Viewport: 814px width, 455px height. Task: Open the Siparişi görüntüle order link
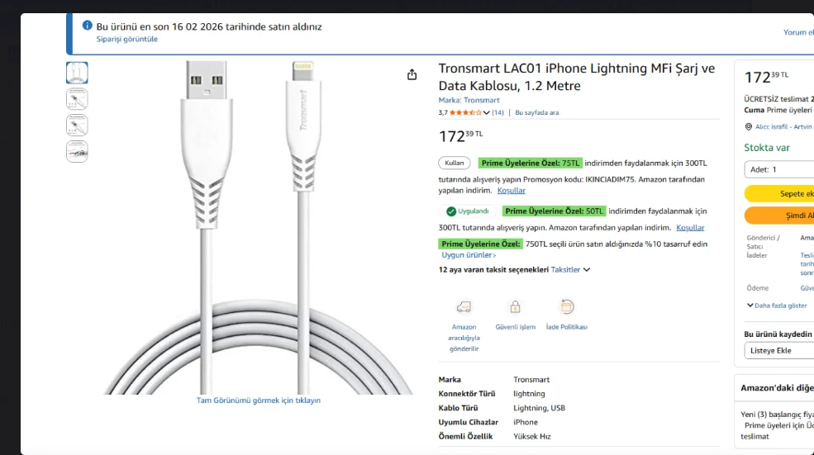(126, 39)
